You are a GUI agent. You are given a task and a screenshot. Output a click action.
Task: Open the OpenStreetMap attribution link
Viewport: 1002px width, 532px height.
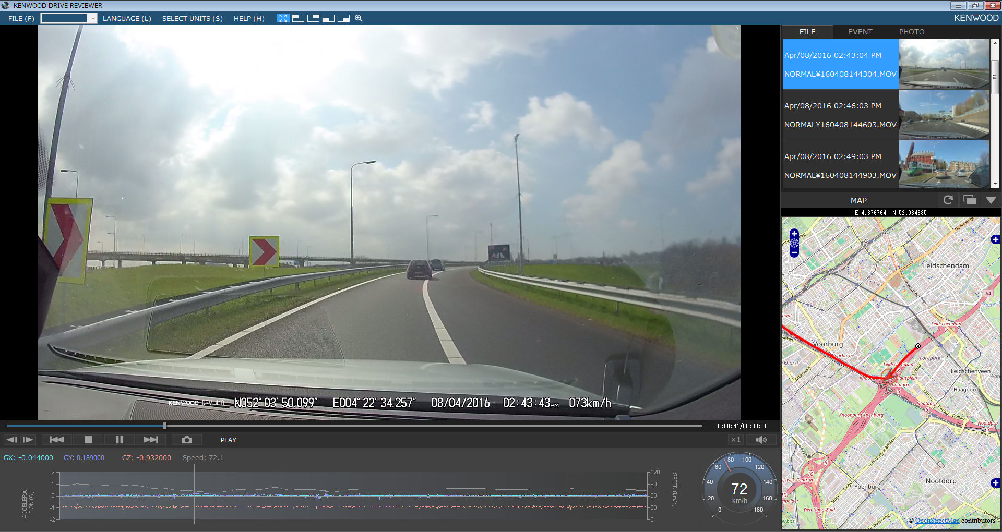937,521
